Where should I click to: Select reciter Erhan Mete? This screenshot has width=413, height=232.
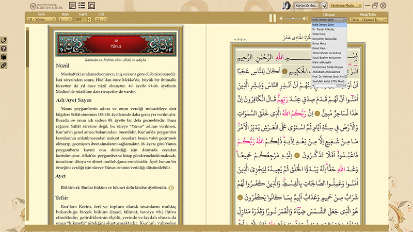coord(329,44)
